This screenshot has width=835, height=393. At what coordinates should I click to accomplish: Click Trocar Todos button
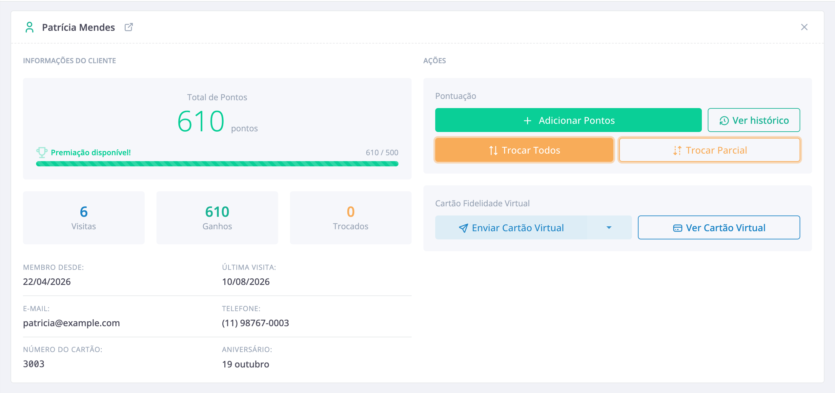click(524, 150)
